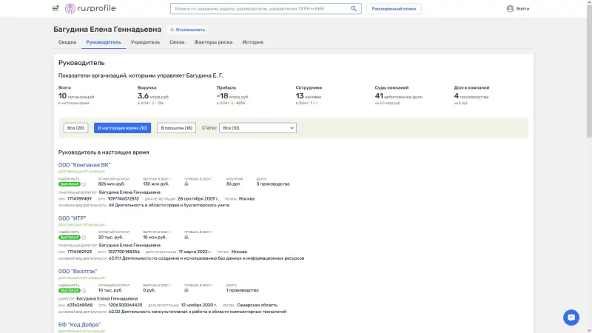This screenshot has height=333, width=592.
Task: Switch to the Учредитель tab
Action: [x=145, y=42]
